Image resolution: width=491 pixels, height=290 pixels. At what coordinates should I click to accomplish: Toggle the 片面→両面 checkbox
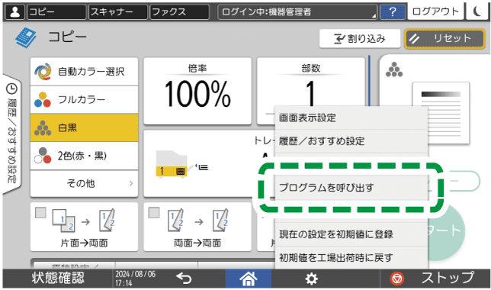40,213
